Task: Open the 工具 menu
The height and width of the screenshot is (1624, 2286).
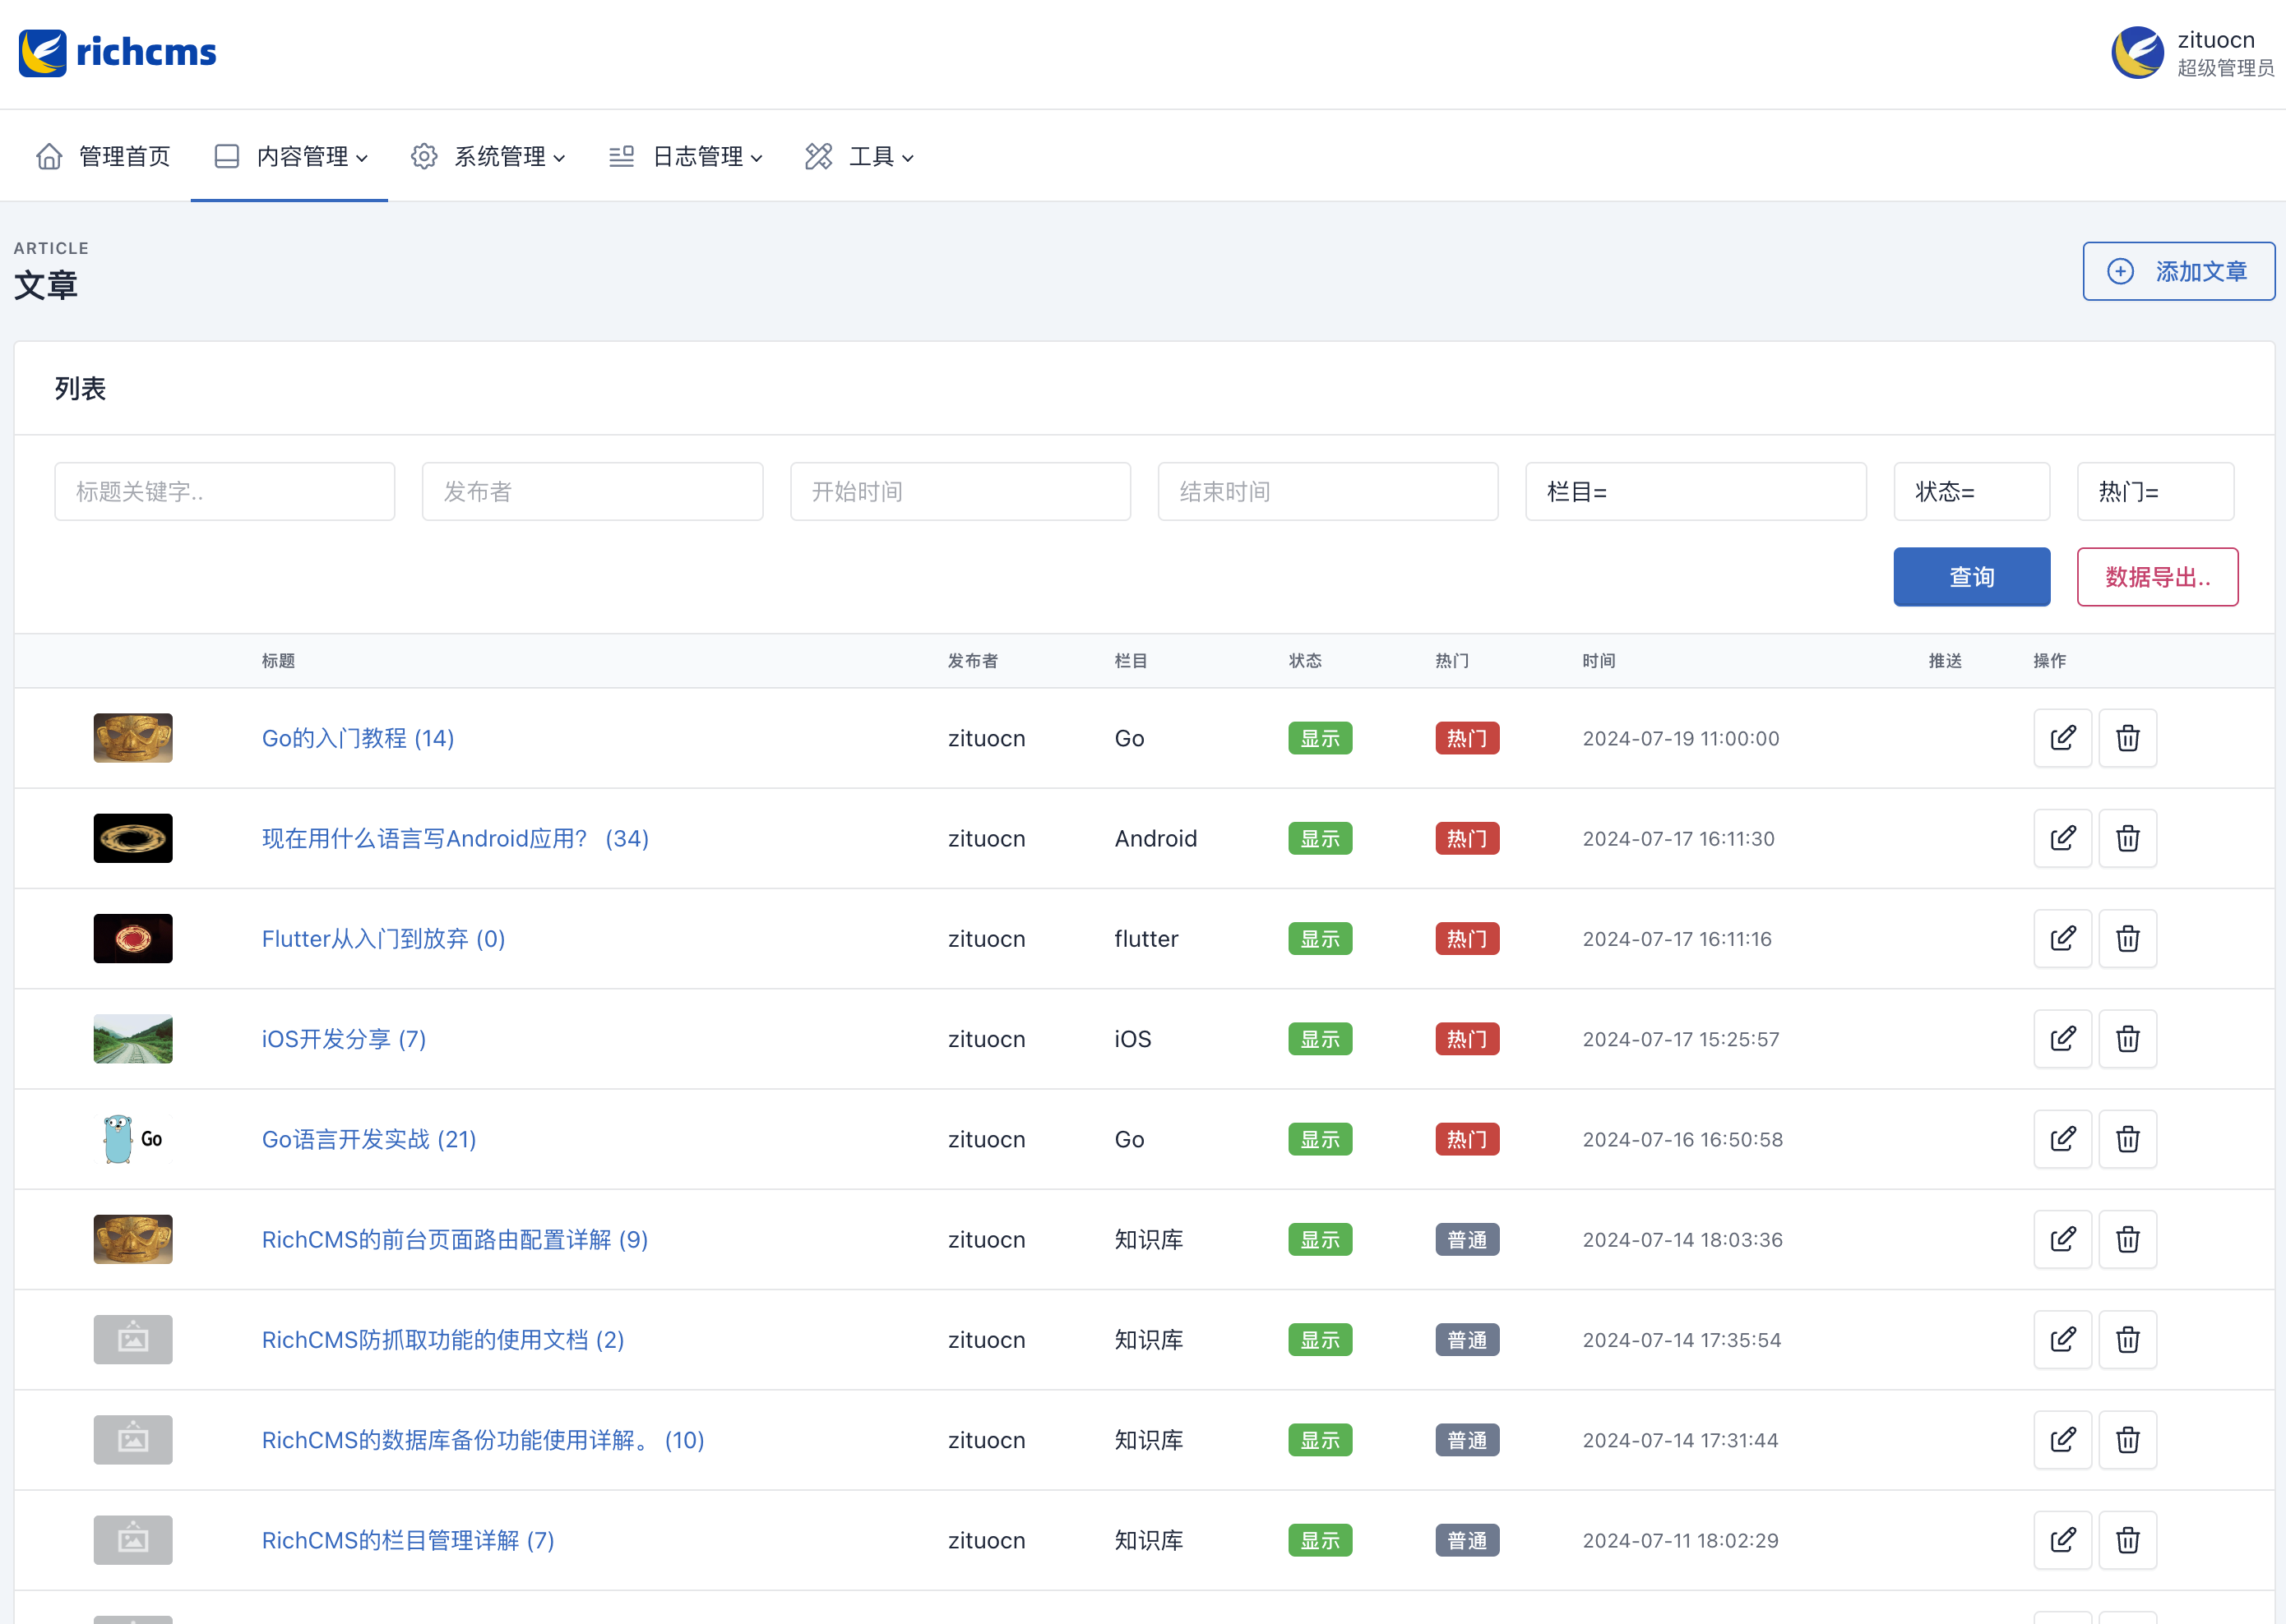Action: click(859, 157)
